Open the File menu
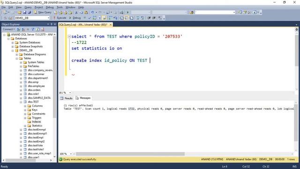 (3, 8)
